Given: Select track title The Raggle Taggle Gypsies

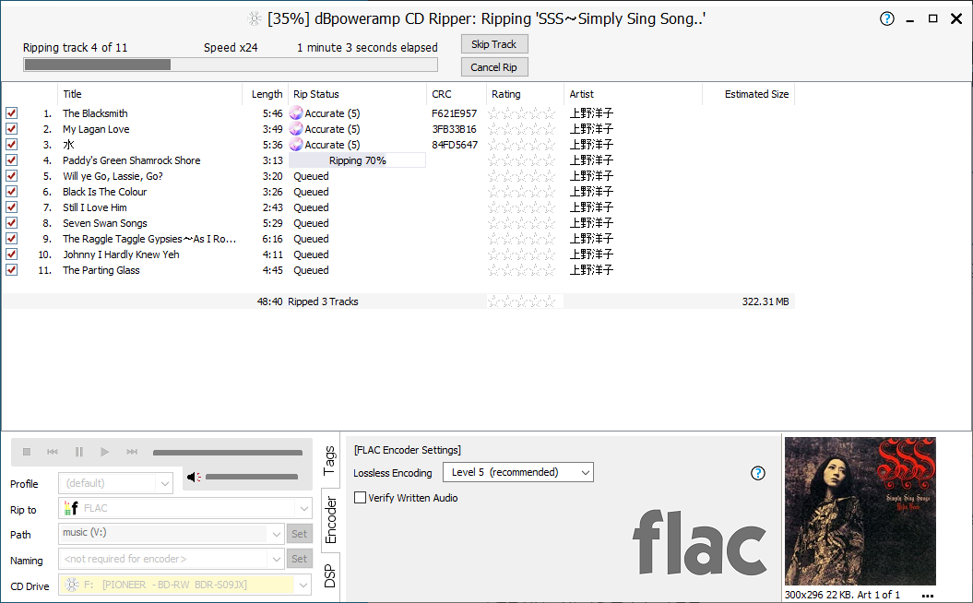Looking at the screenshot, I should tap(148, 239).
